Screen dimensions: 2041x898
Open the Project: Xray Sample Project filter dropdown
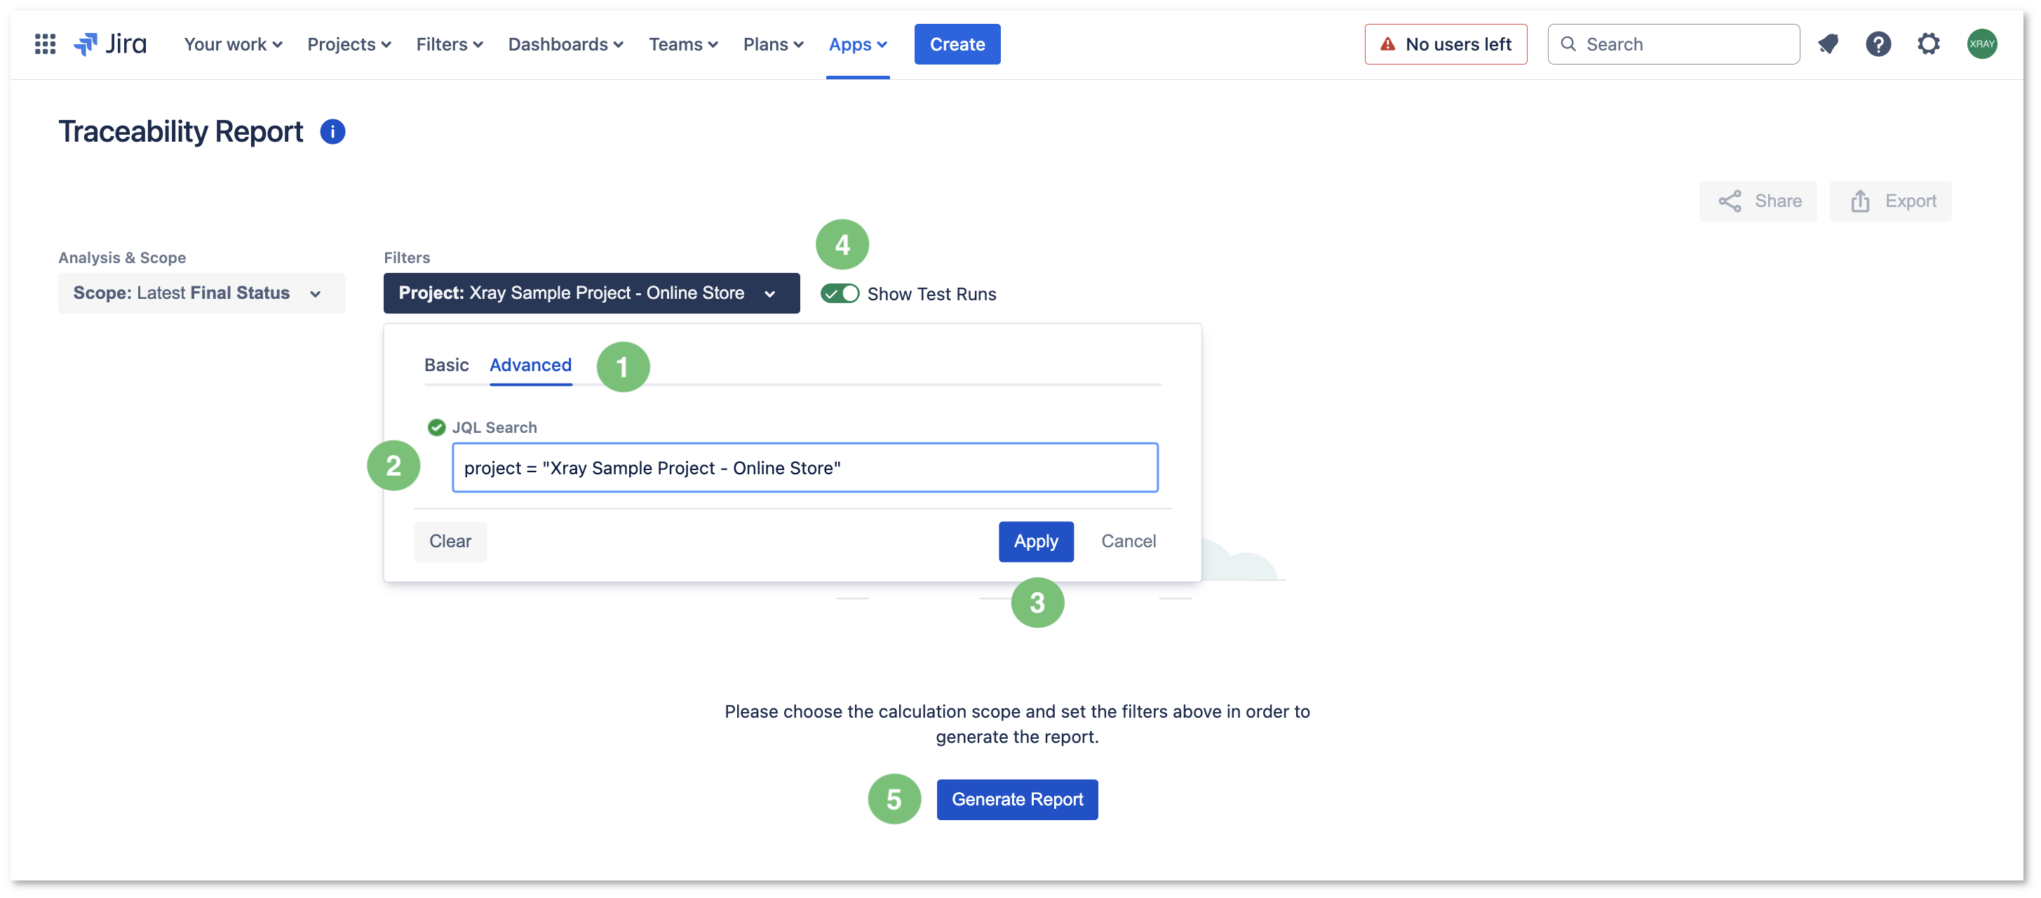591,293
